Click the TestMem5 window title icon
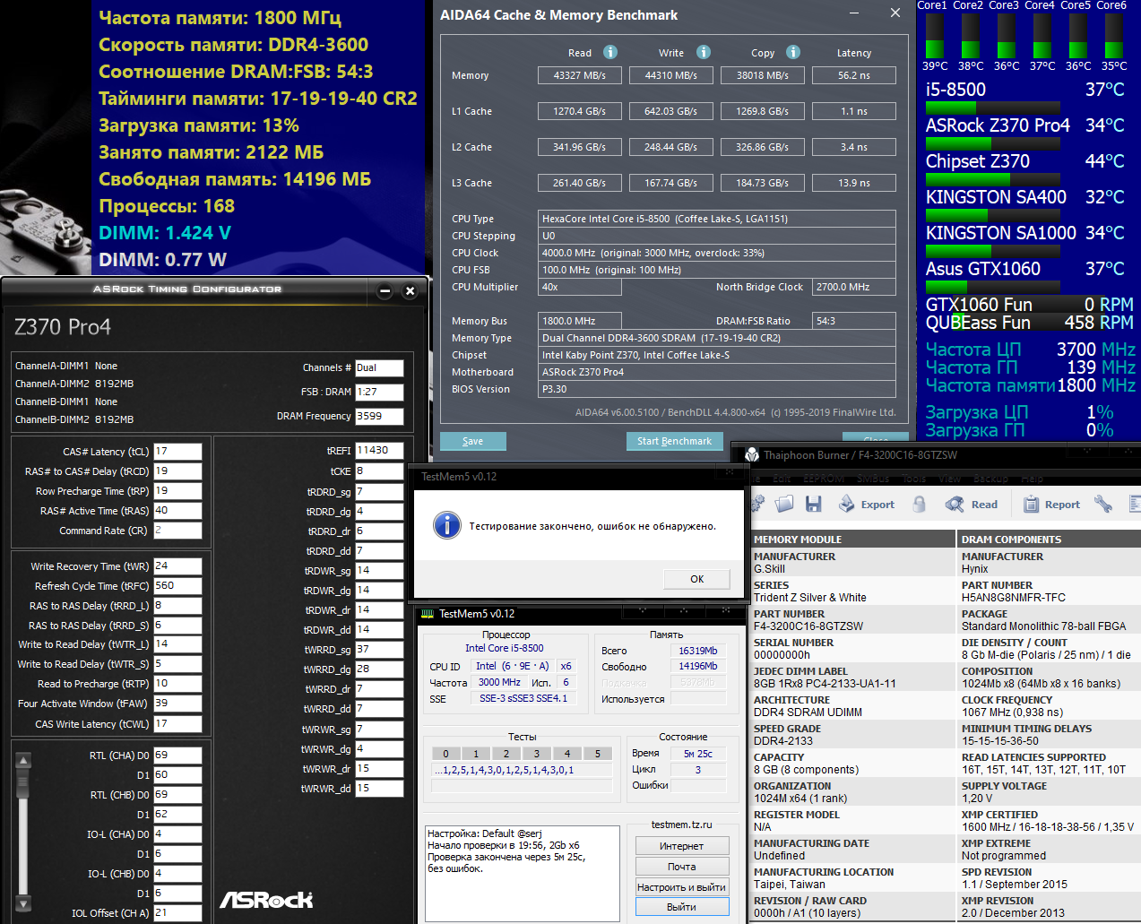 (428, 614)
